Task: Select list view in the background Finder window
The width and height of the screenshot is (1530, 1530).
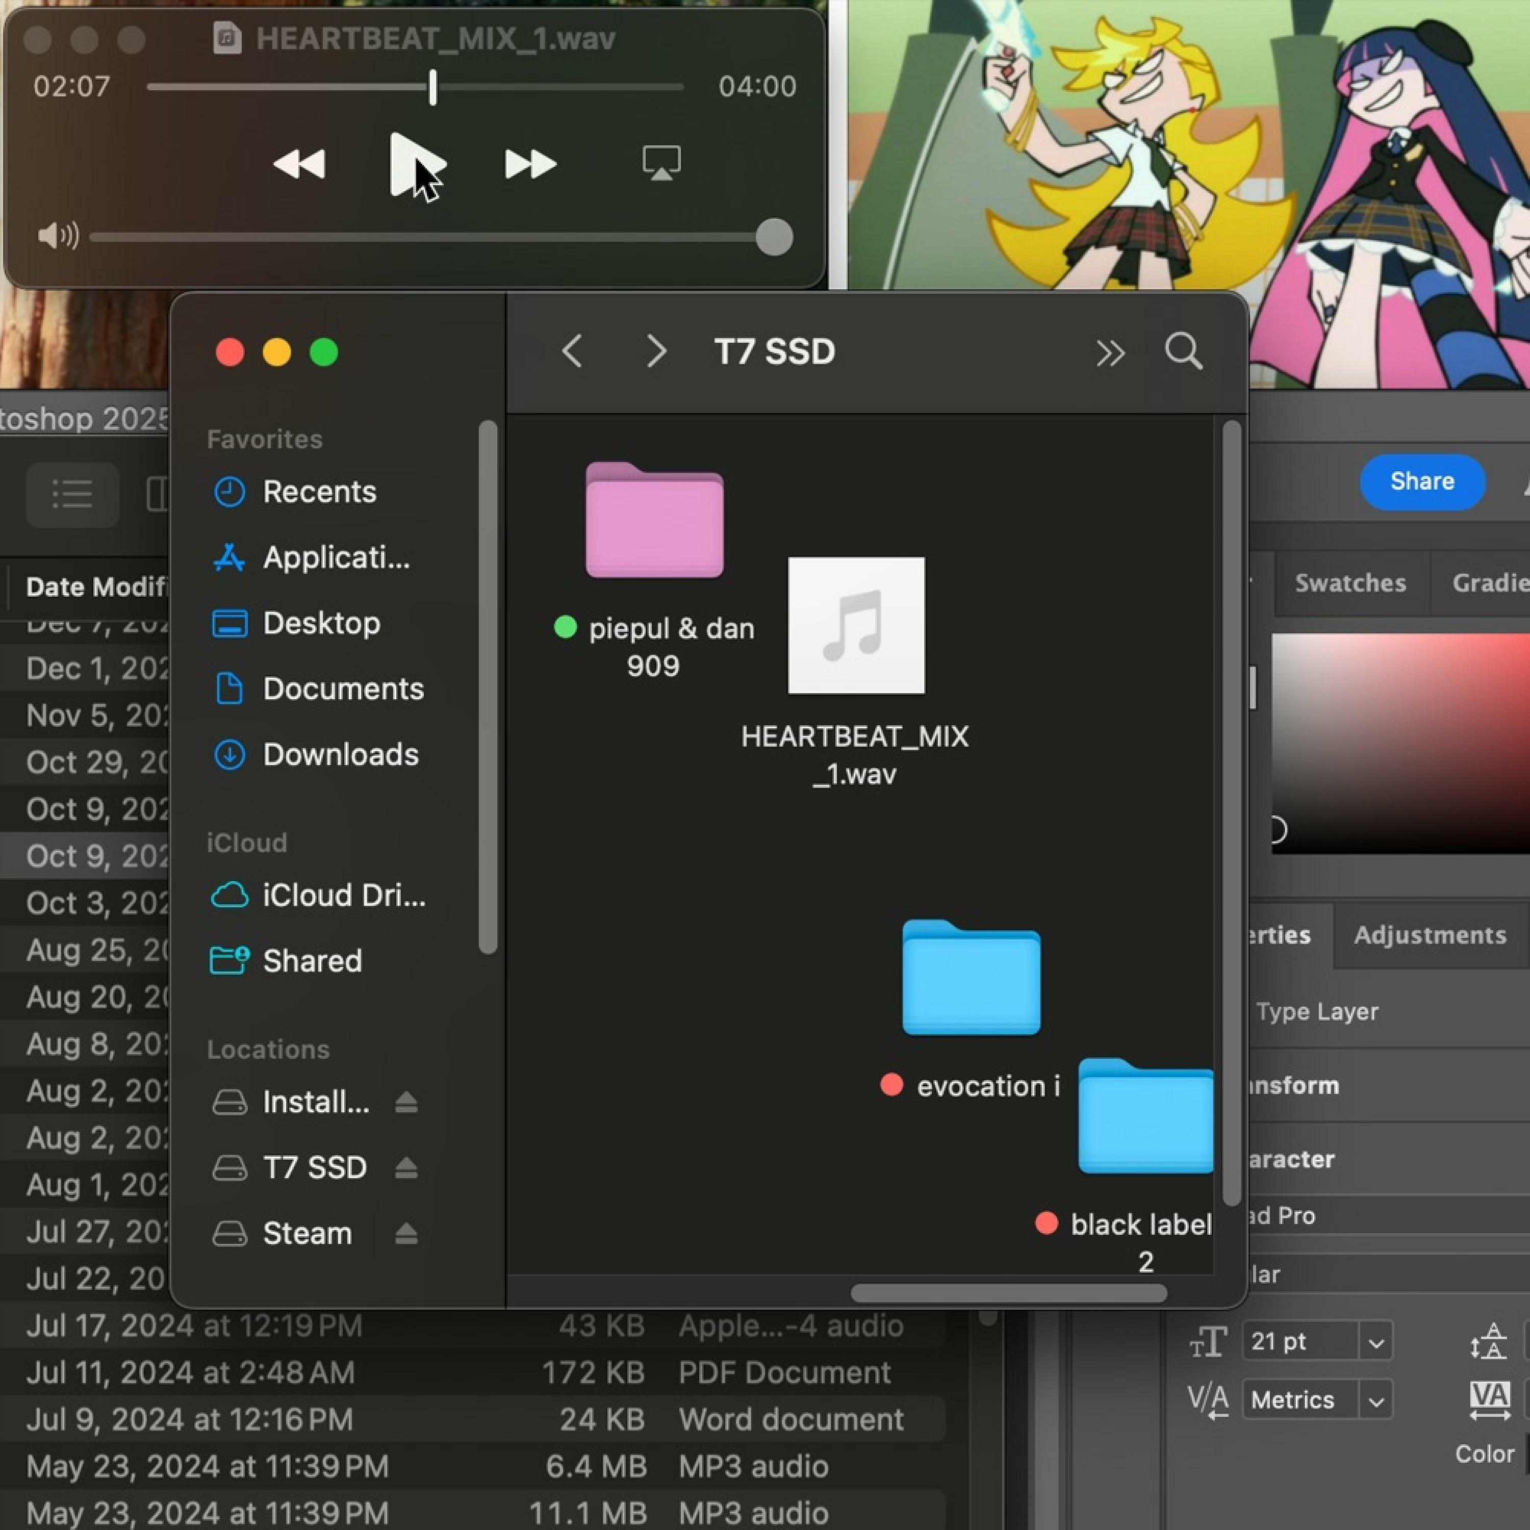Action: (x=72, y=494)
